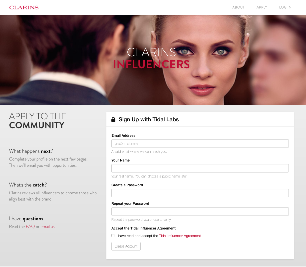Click the 'What happens next?' heading
The height and width of the screenshot is (267, 306).
31,151
